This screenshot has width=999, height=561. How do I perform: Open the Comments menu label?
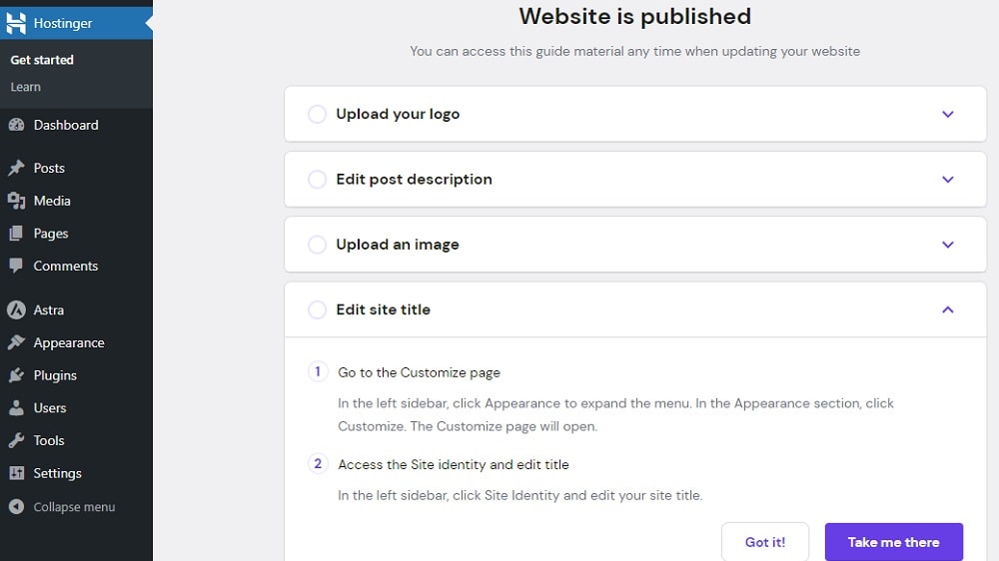66,267
